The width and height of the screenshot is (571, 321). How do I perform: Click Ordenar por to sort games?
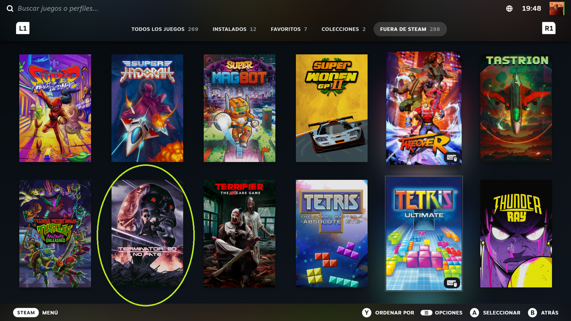coord(388,313)
